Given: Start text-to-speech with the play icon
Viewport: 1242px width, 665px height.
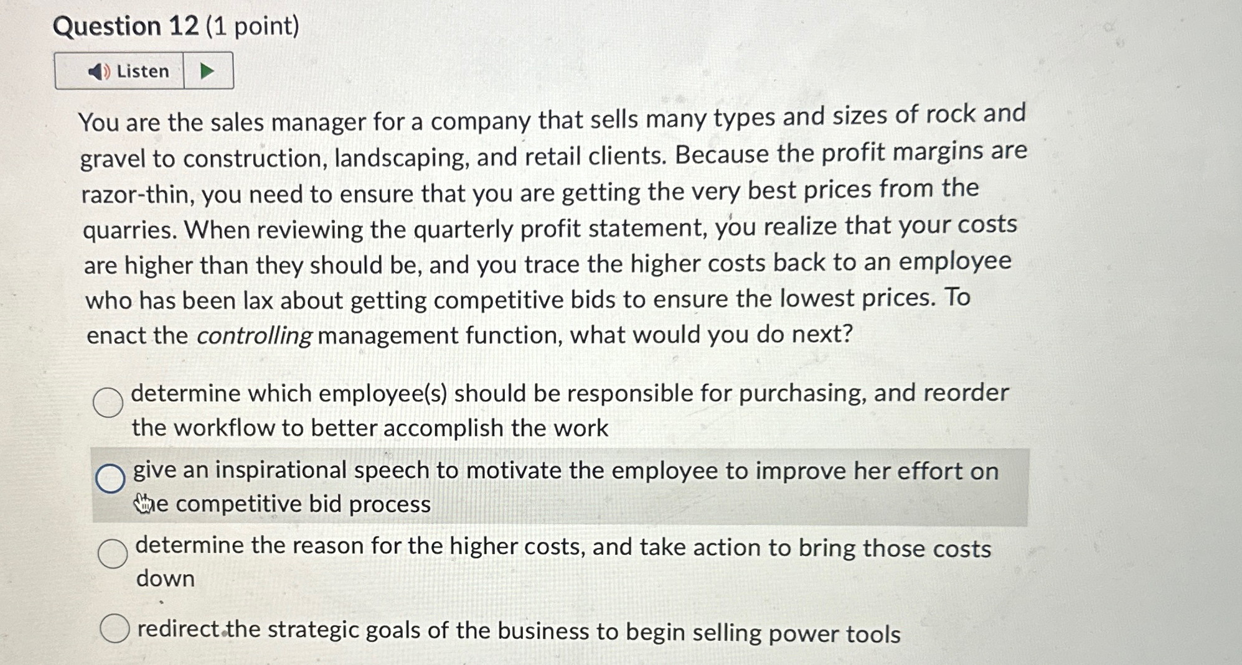Looking at the screenshot, I should [x=207, y=70].
